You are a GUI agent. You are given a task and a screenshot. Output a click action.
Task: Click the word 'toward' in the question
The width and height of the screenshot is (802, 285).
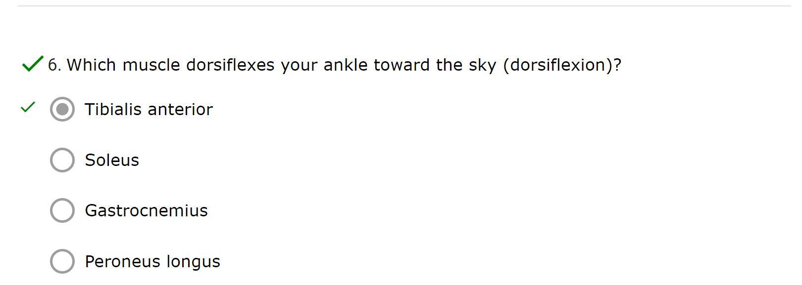(x=401, y=65)
